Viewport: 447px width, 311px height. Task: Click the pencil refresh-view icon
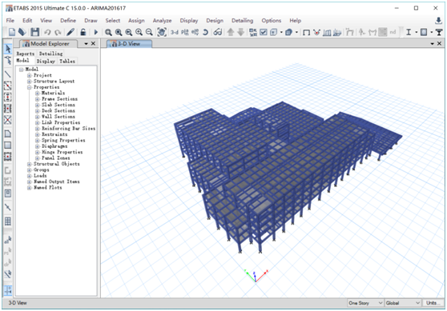[x=70, y=32]
